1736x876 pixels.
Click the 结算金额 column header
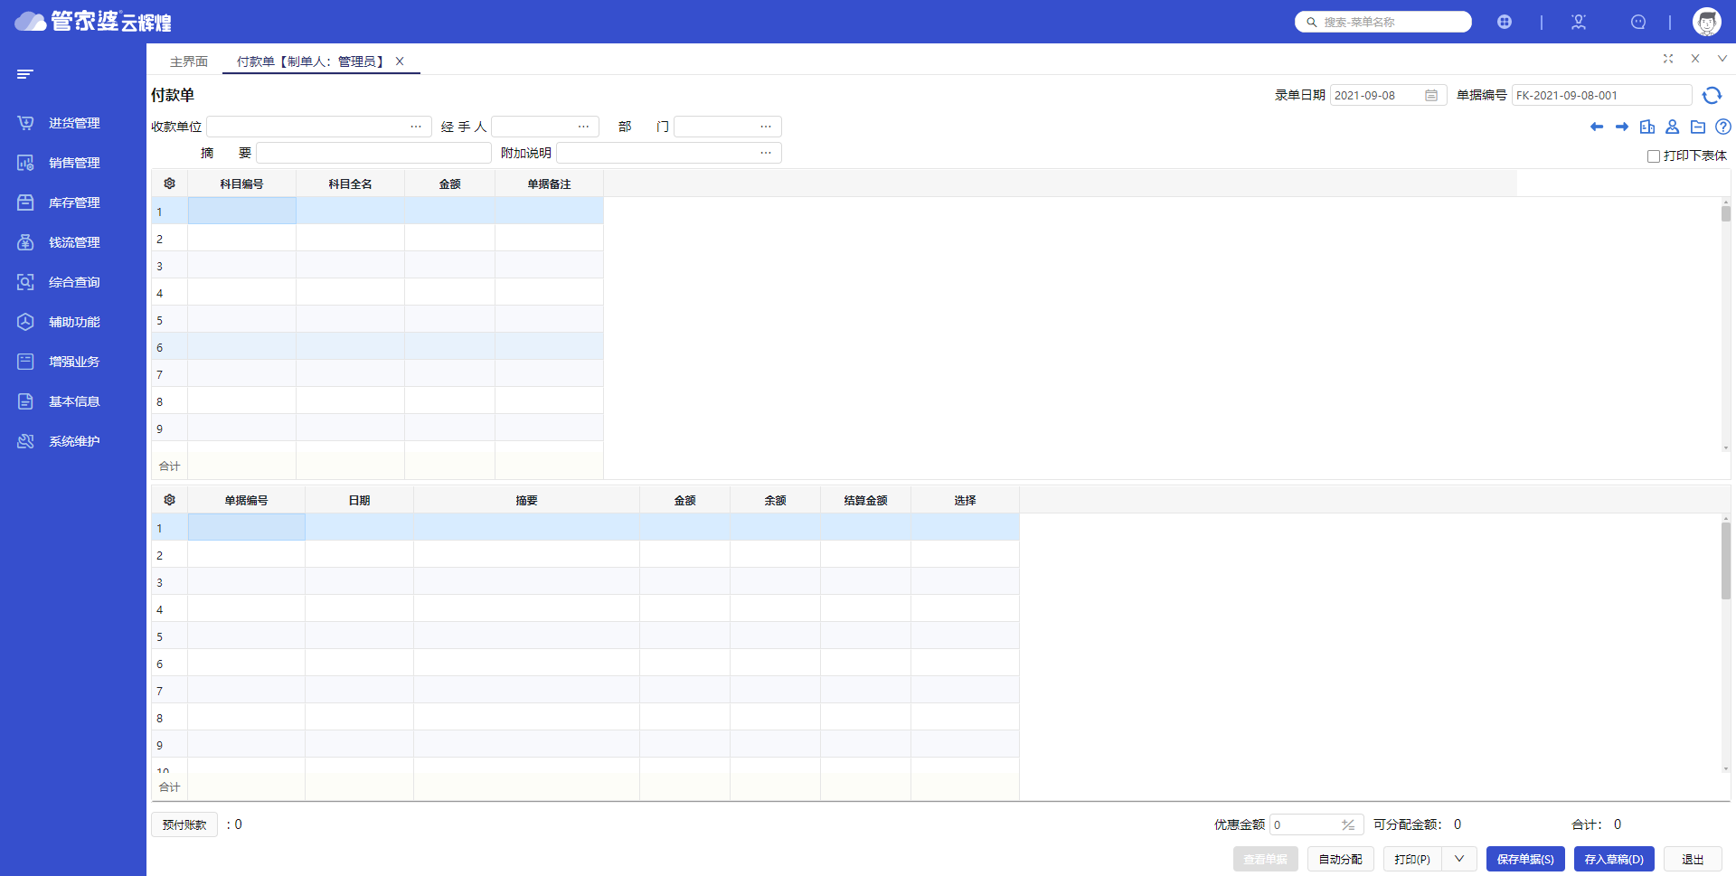tap(865, 500)
